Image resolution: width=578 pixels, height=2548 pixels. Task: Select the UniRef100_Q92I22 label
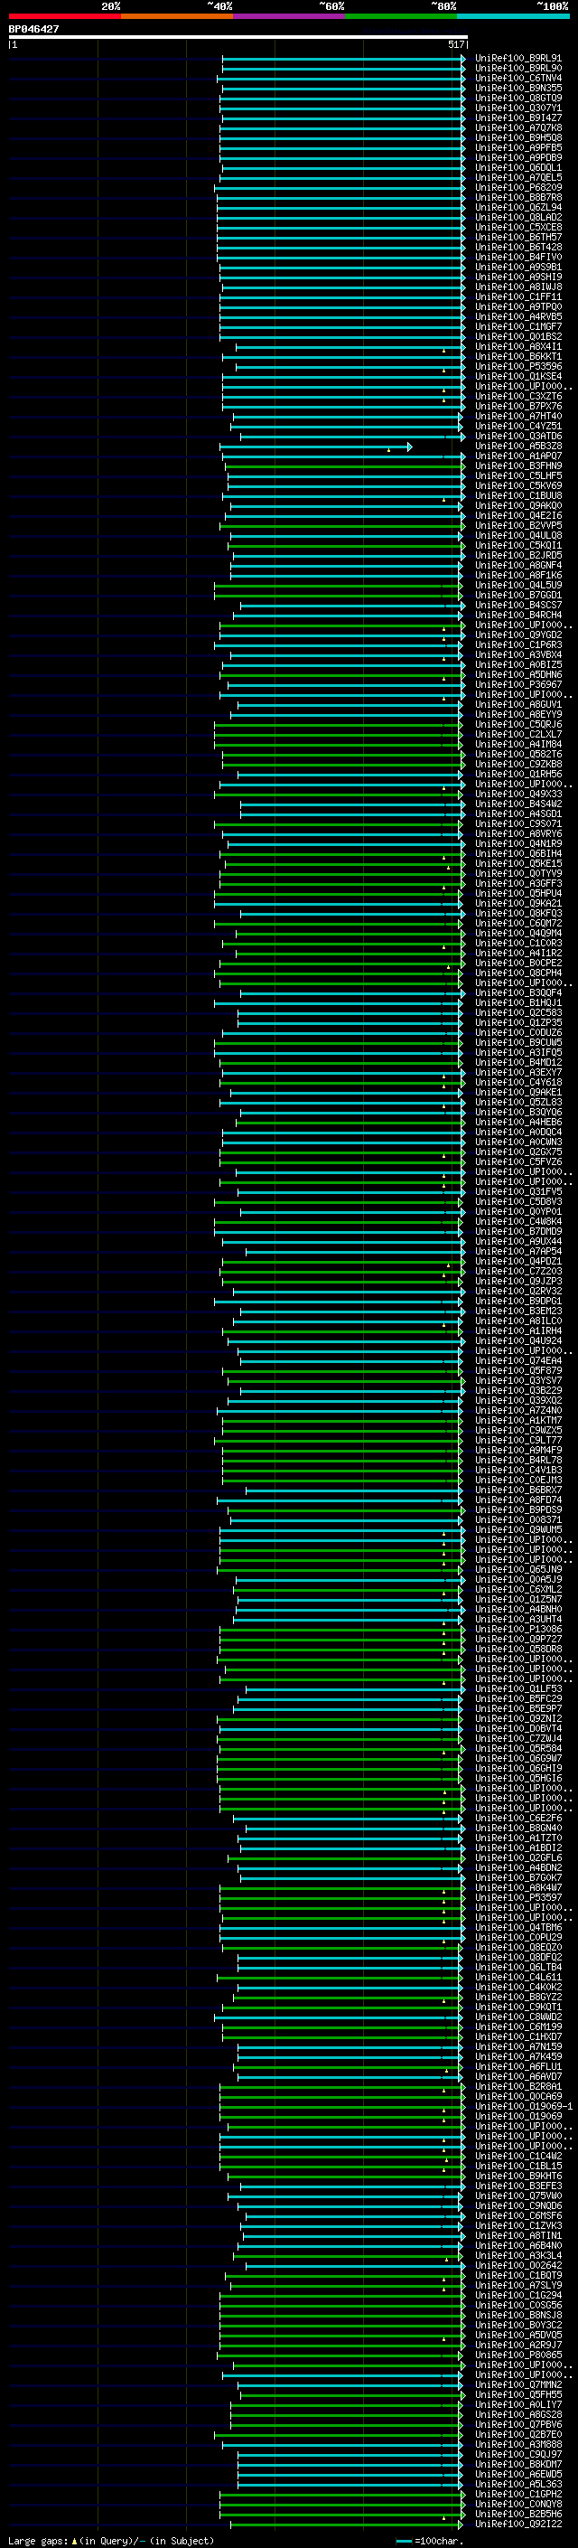[517, 2524]
